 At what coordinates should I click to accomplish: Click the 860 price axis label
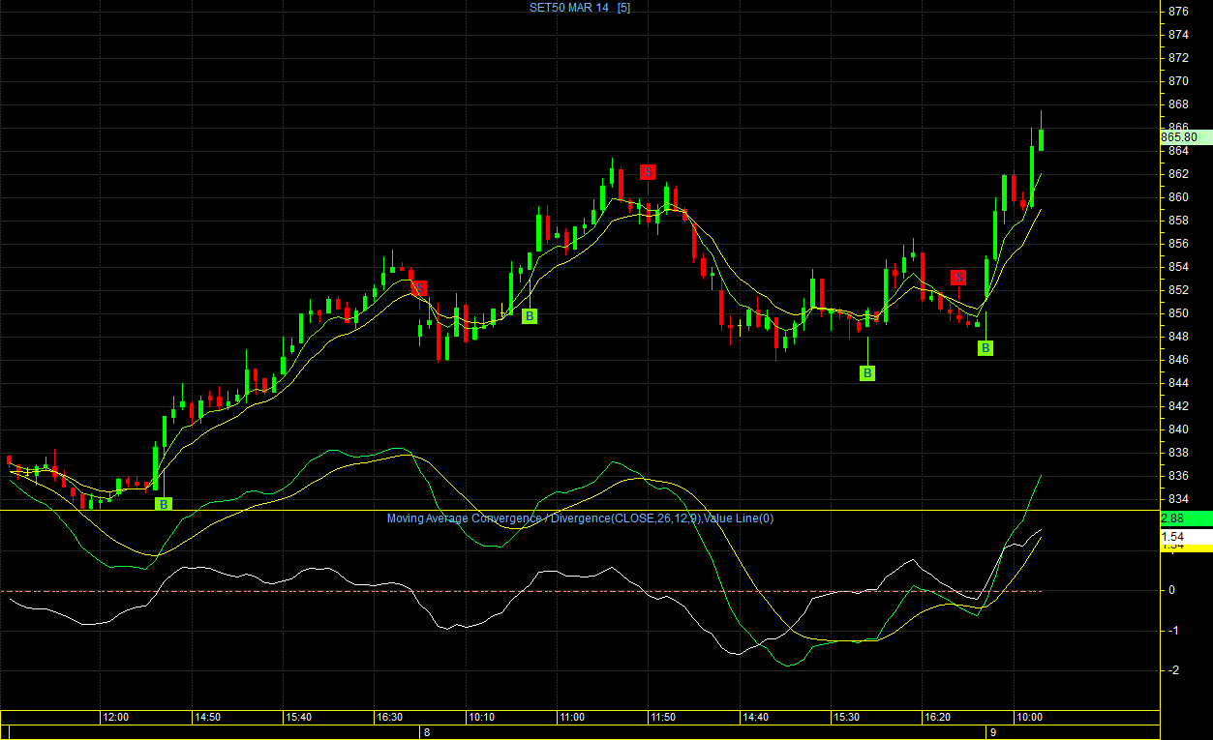click(x=1179, y=197)
